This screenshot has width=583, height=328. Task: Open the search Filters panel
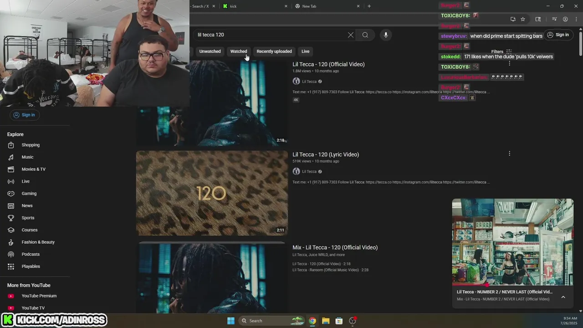click(501, 51)
